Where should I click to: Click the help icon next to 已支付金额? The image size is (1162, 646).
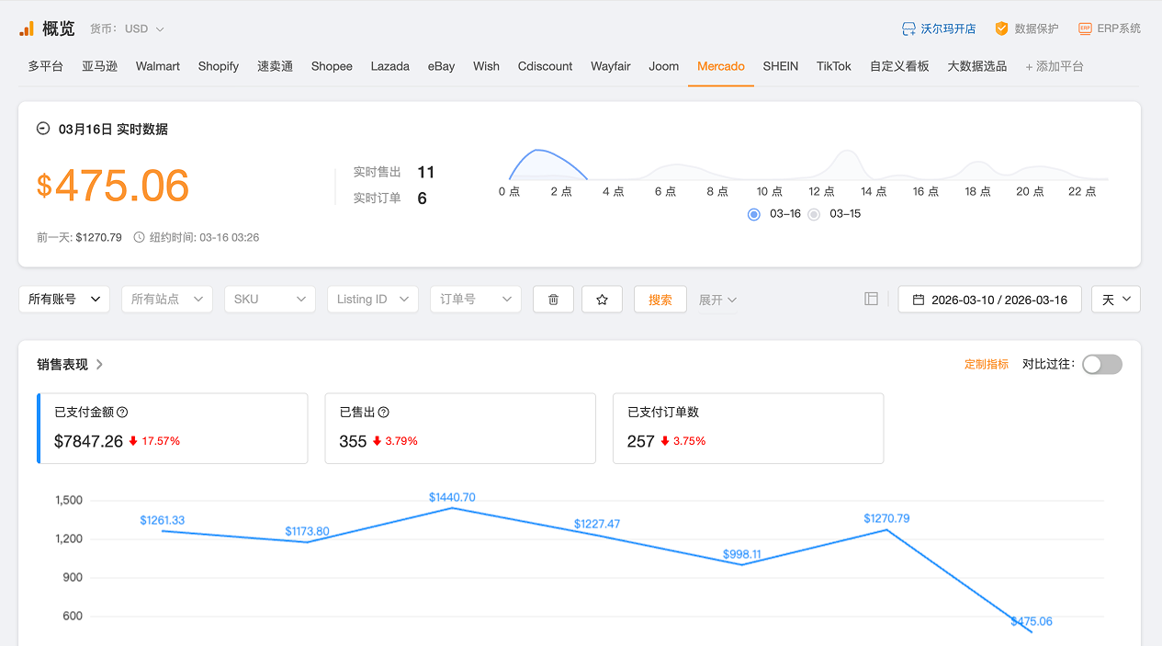tap(122, 413)
